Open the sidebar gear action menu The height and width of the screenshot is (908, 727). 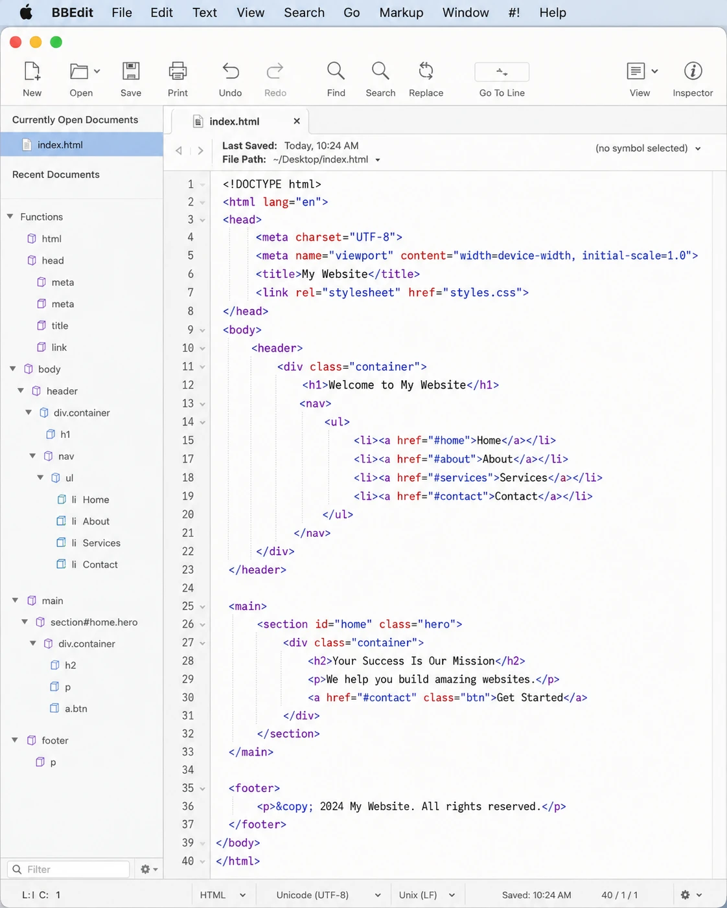click(149, 869)
